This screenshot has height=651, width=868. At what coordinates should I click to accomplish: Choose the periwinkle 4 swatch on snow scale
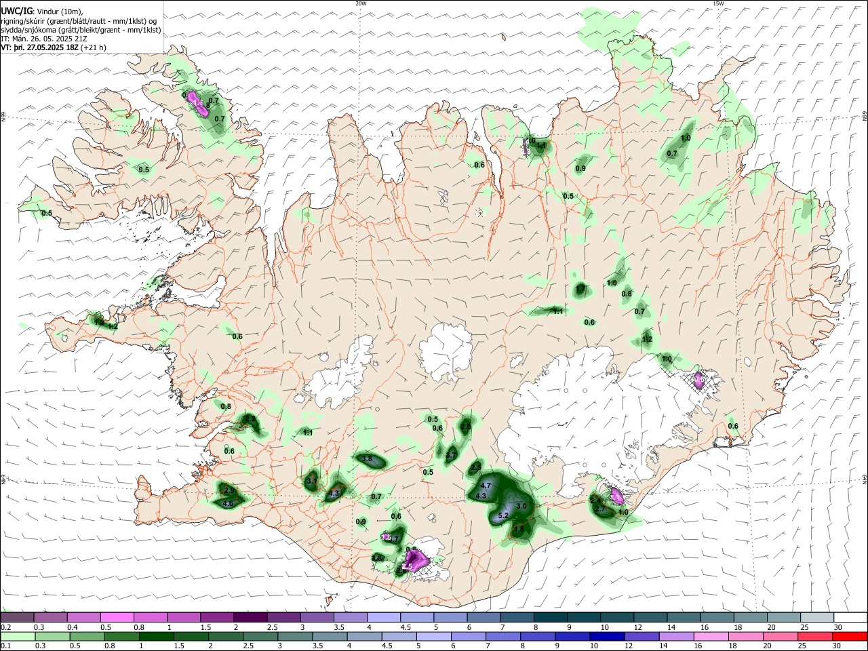382,617
